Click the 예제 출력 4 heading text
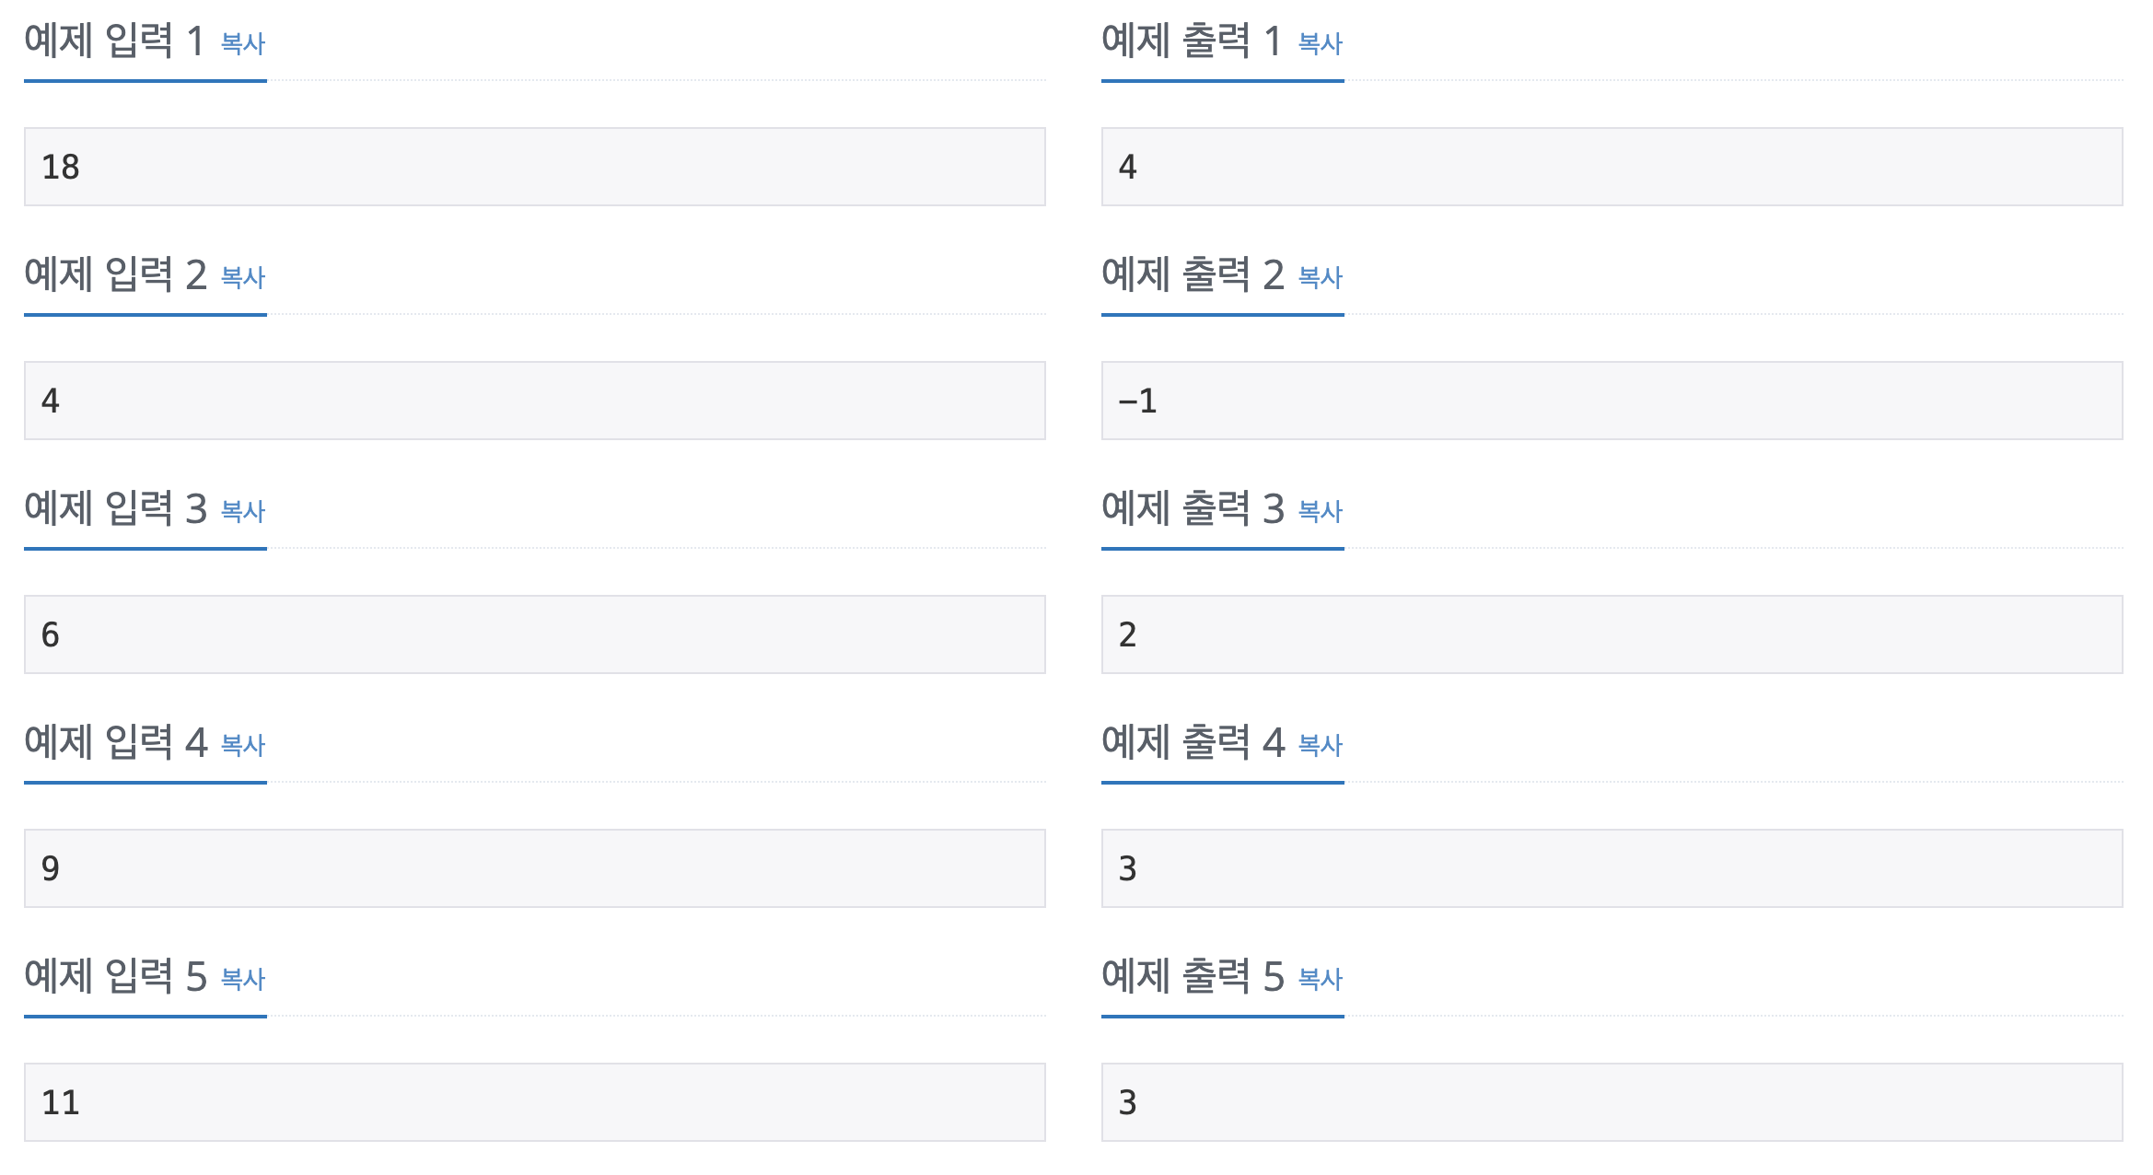Viewport: 2153px width, 1175px height. point(1192,743)
